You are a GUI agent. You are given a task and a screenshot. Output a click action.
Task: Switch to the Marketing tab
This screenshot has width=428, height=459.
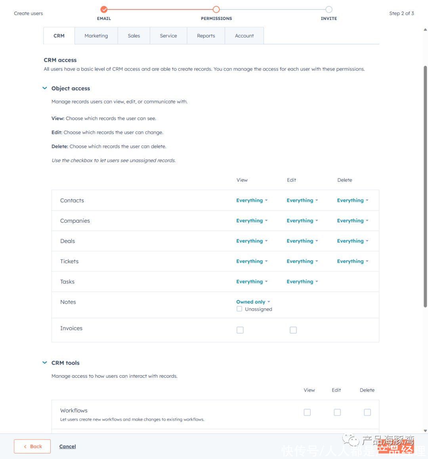click(96, 36)
